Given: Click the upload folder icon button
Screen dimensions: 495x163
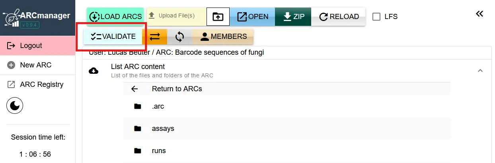Looking at the screenshot, I should [218, 17].
